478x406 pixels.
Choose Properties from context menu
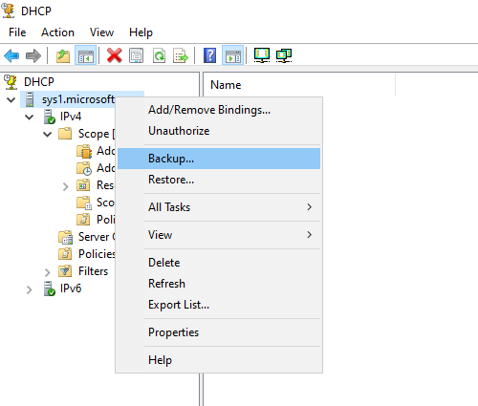[219, 332]
